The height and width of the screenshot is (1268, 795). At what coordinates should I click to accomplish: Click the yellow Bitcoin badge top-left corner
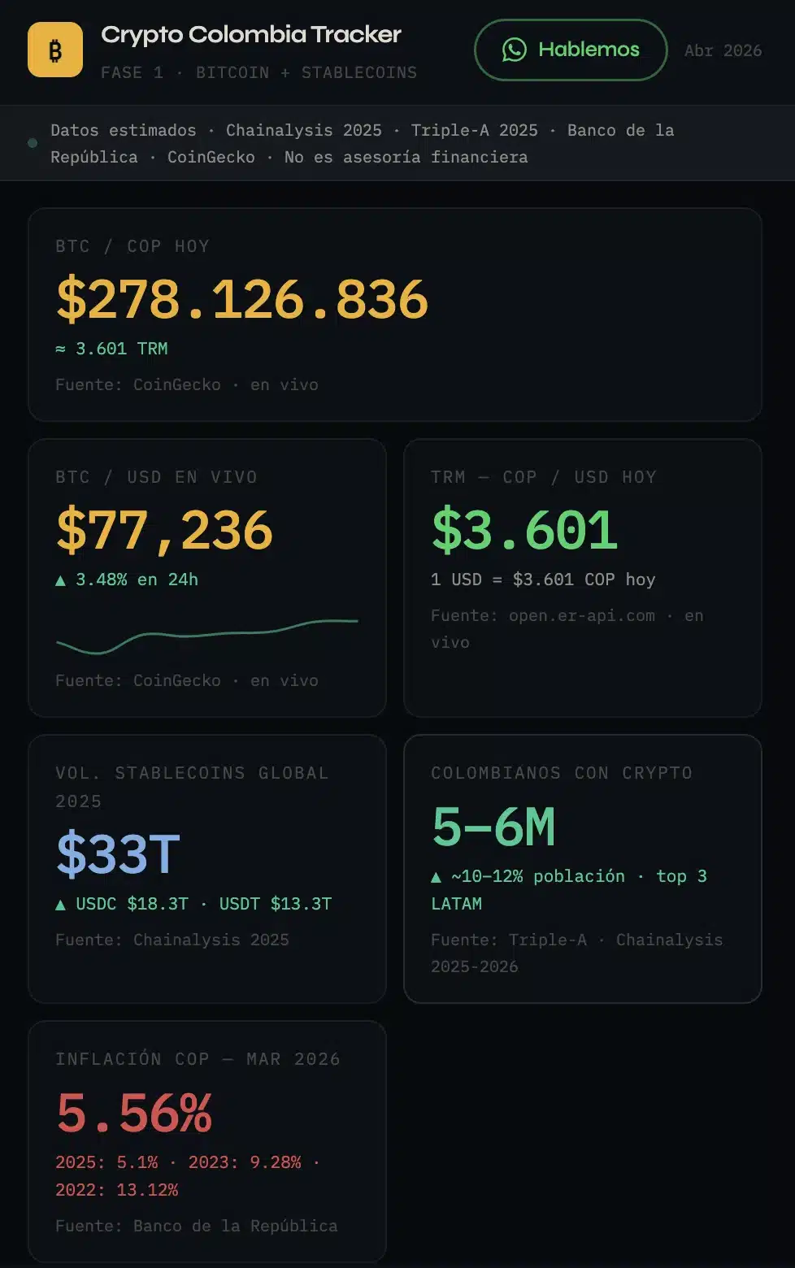point(54,50)
